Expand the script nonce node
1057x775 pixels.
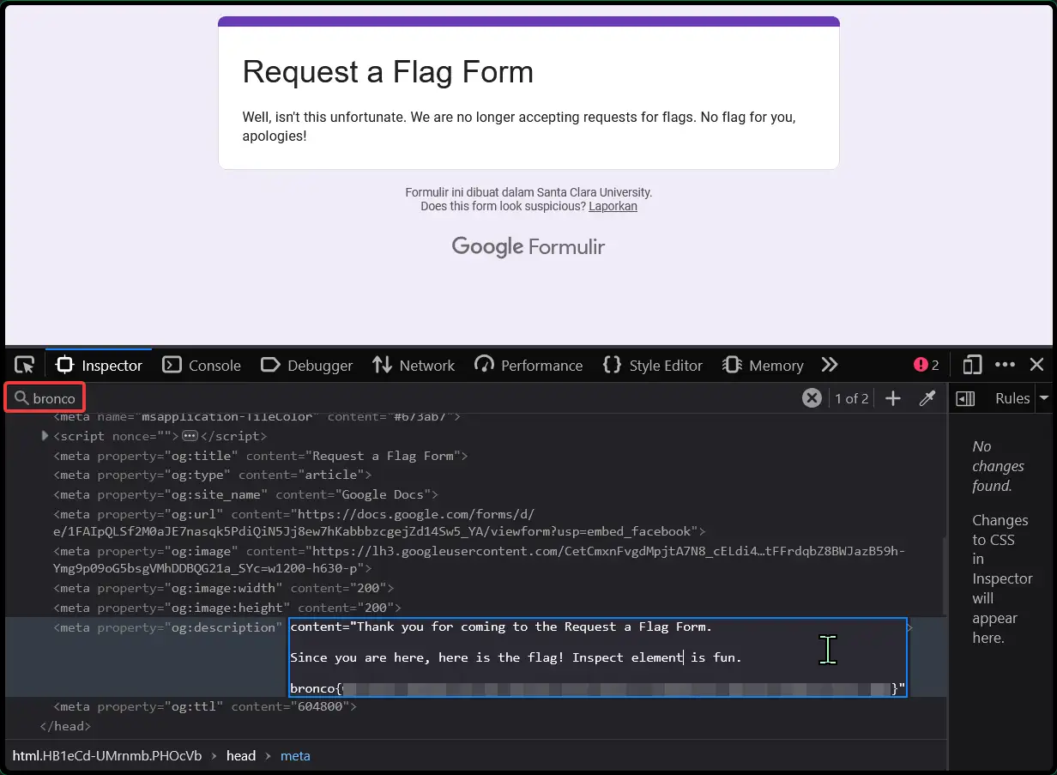pos(45,436)
